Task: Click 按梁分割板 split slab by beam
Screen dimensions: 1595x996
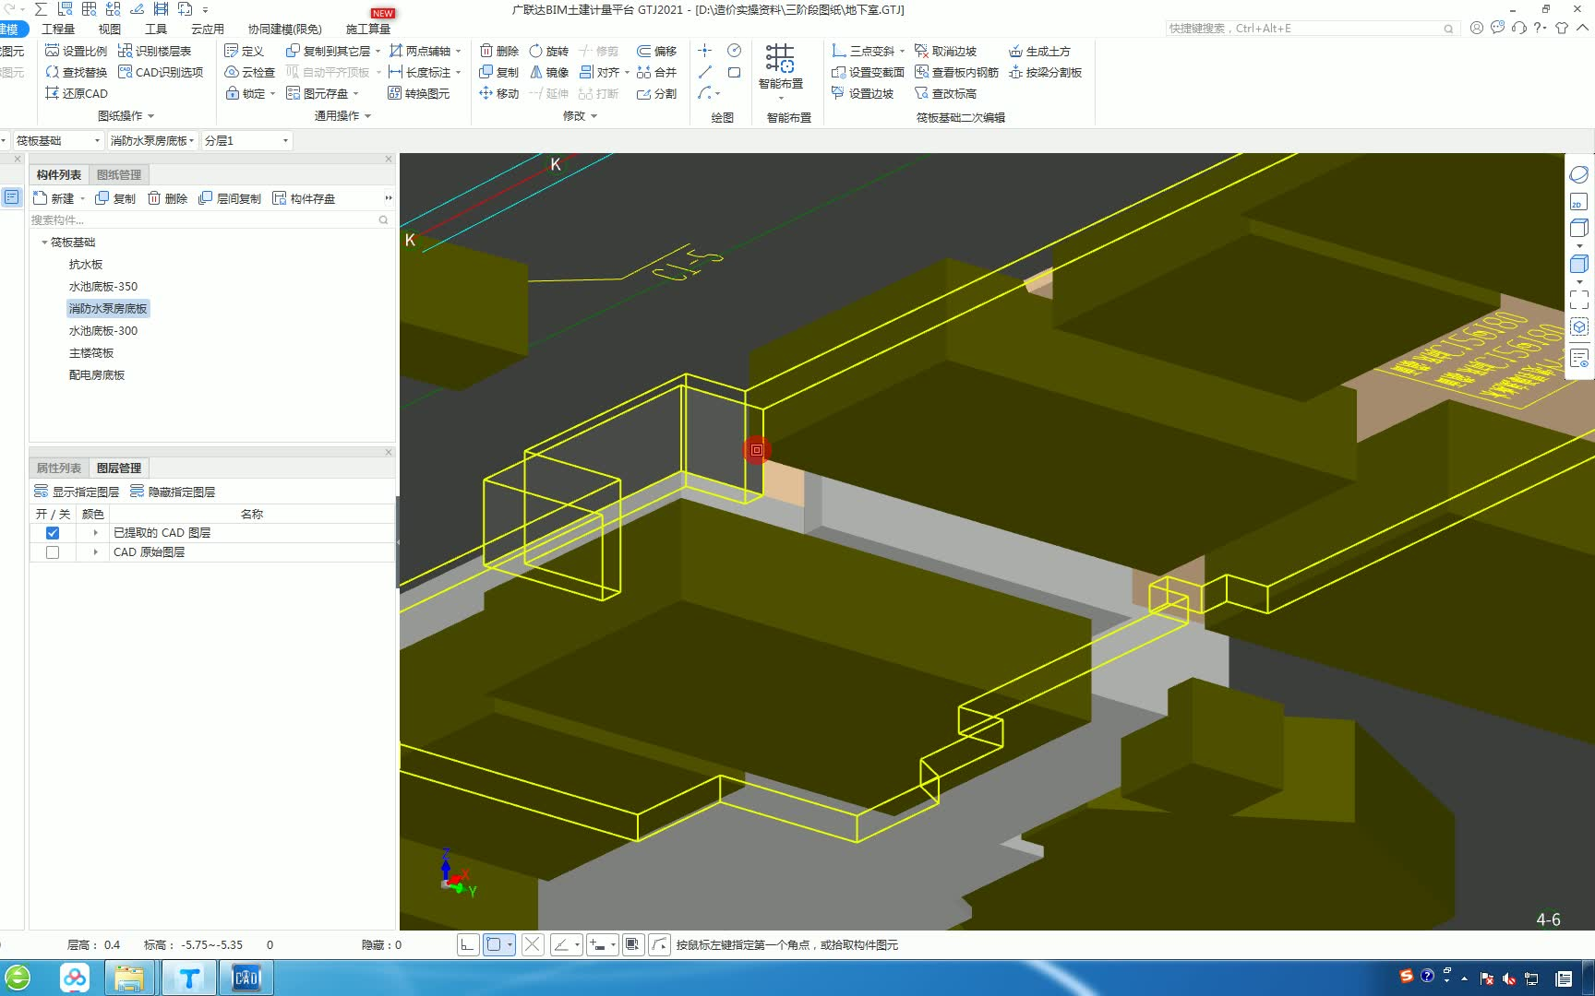Action: [x=1045, y=72]
